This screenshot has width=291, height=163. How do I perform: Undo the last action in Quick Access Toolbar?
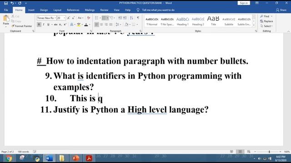coord(12,3)
